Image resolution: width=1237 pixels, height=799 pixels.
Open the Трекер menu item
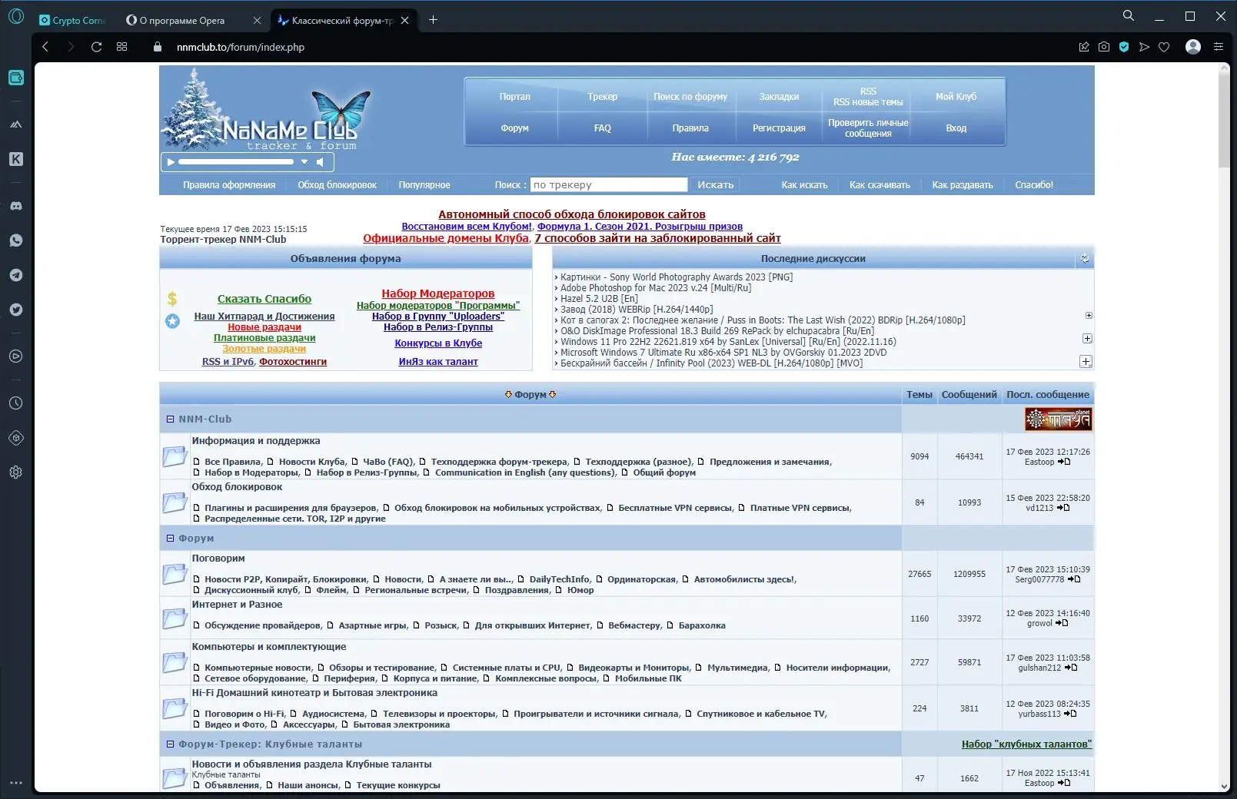[602, 97]
